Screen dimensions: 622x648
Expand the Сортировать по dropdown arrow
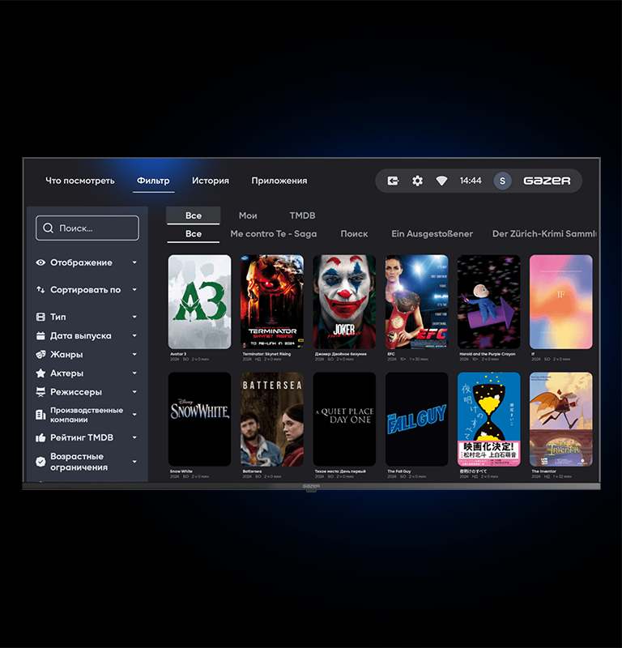[x=134, y=290]
